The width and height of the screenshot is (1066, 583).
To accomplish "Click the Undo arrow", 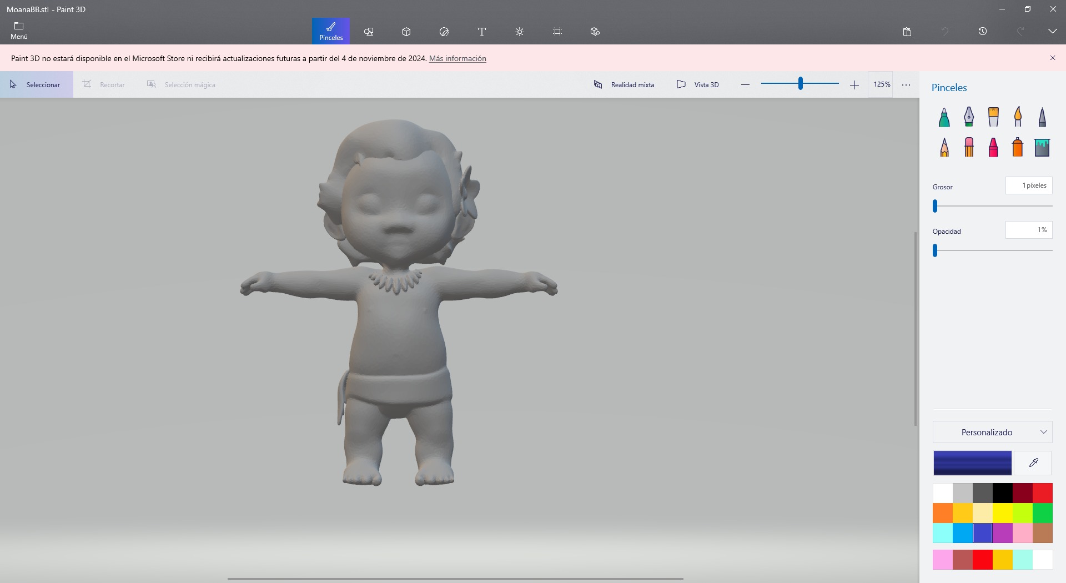I will [945, 32].
